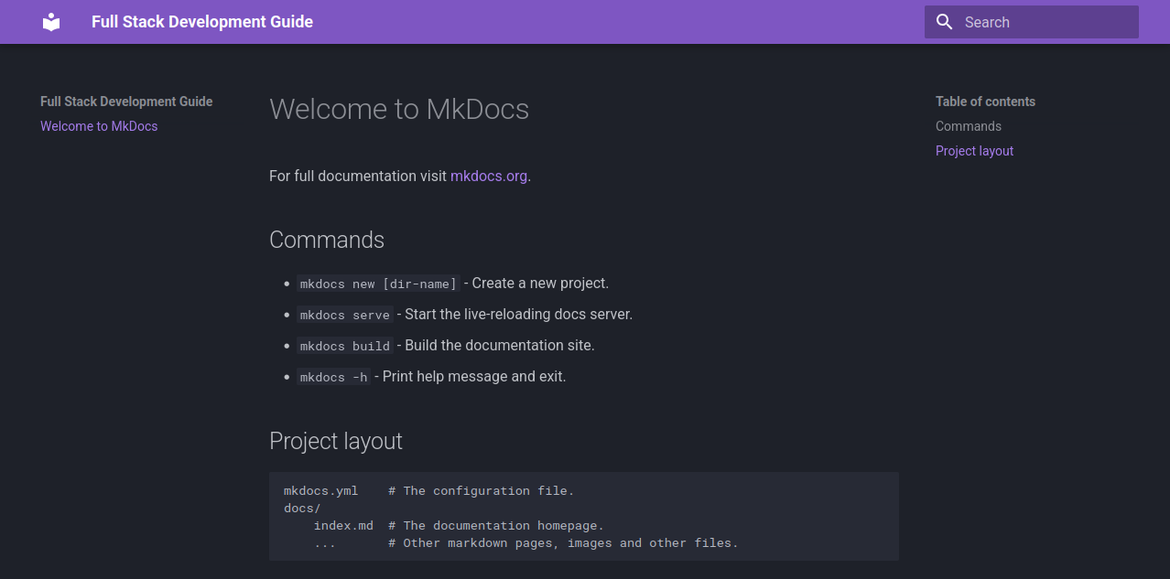Click the code text mkdocs new [dir-name]
1170x579 pixels.
pos(378,284)
